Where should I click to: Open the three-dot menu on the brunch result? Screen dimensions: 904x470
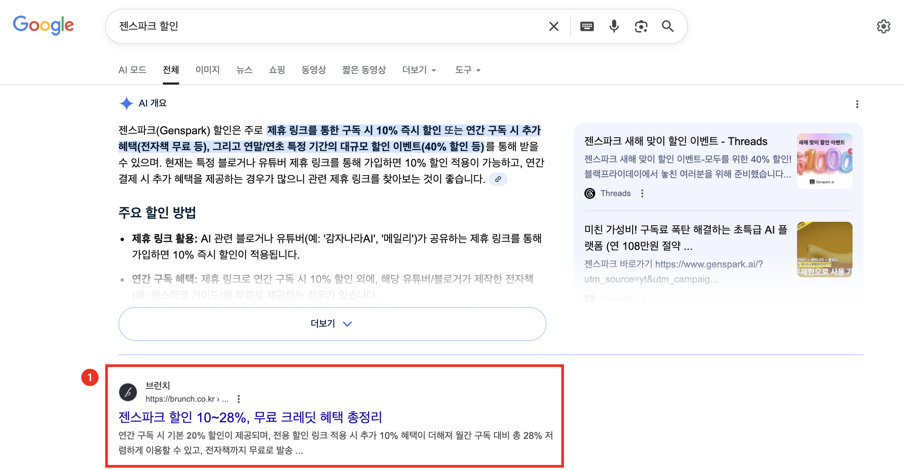tap(239, 399)
